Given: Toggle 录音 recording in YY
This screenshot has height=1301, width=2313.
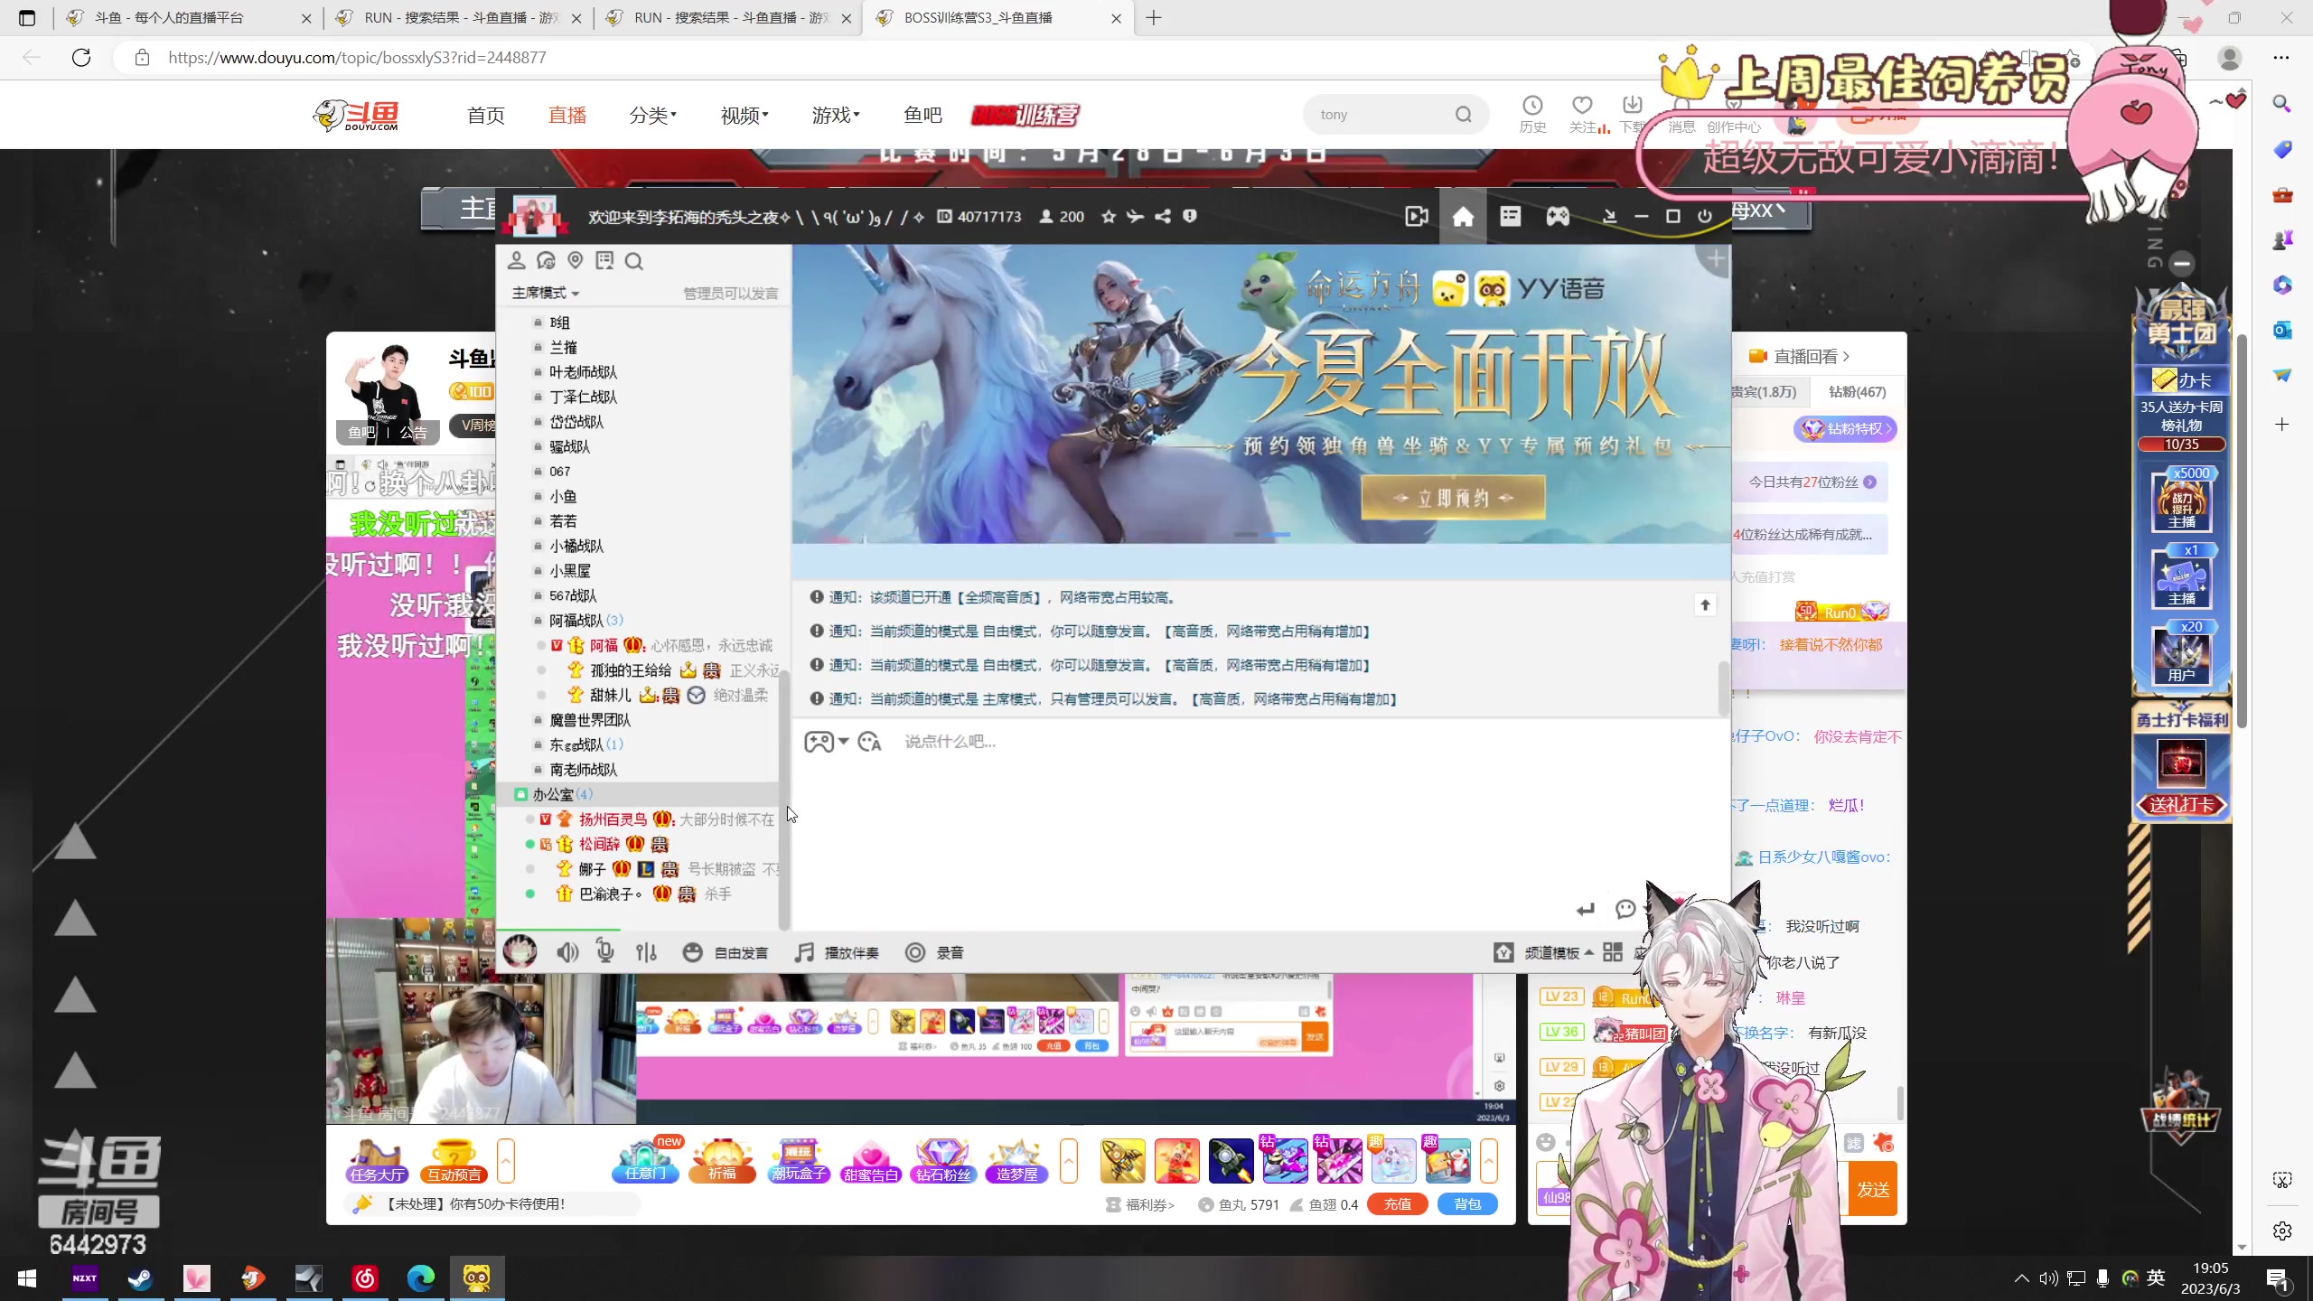Looking at the screenshot, I should click(935, 952).
